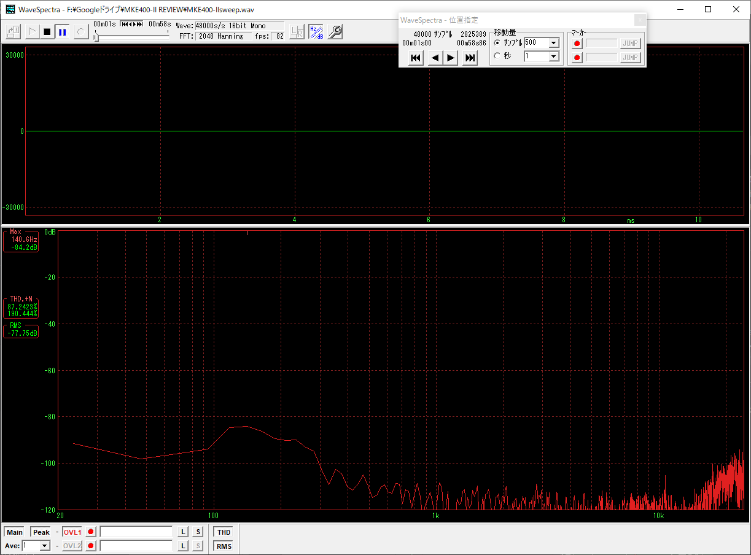Expand the Ave count dropdown
This screenshot has height=555, width=751.
44,546
